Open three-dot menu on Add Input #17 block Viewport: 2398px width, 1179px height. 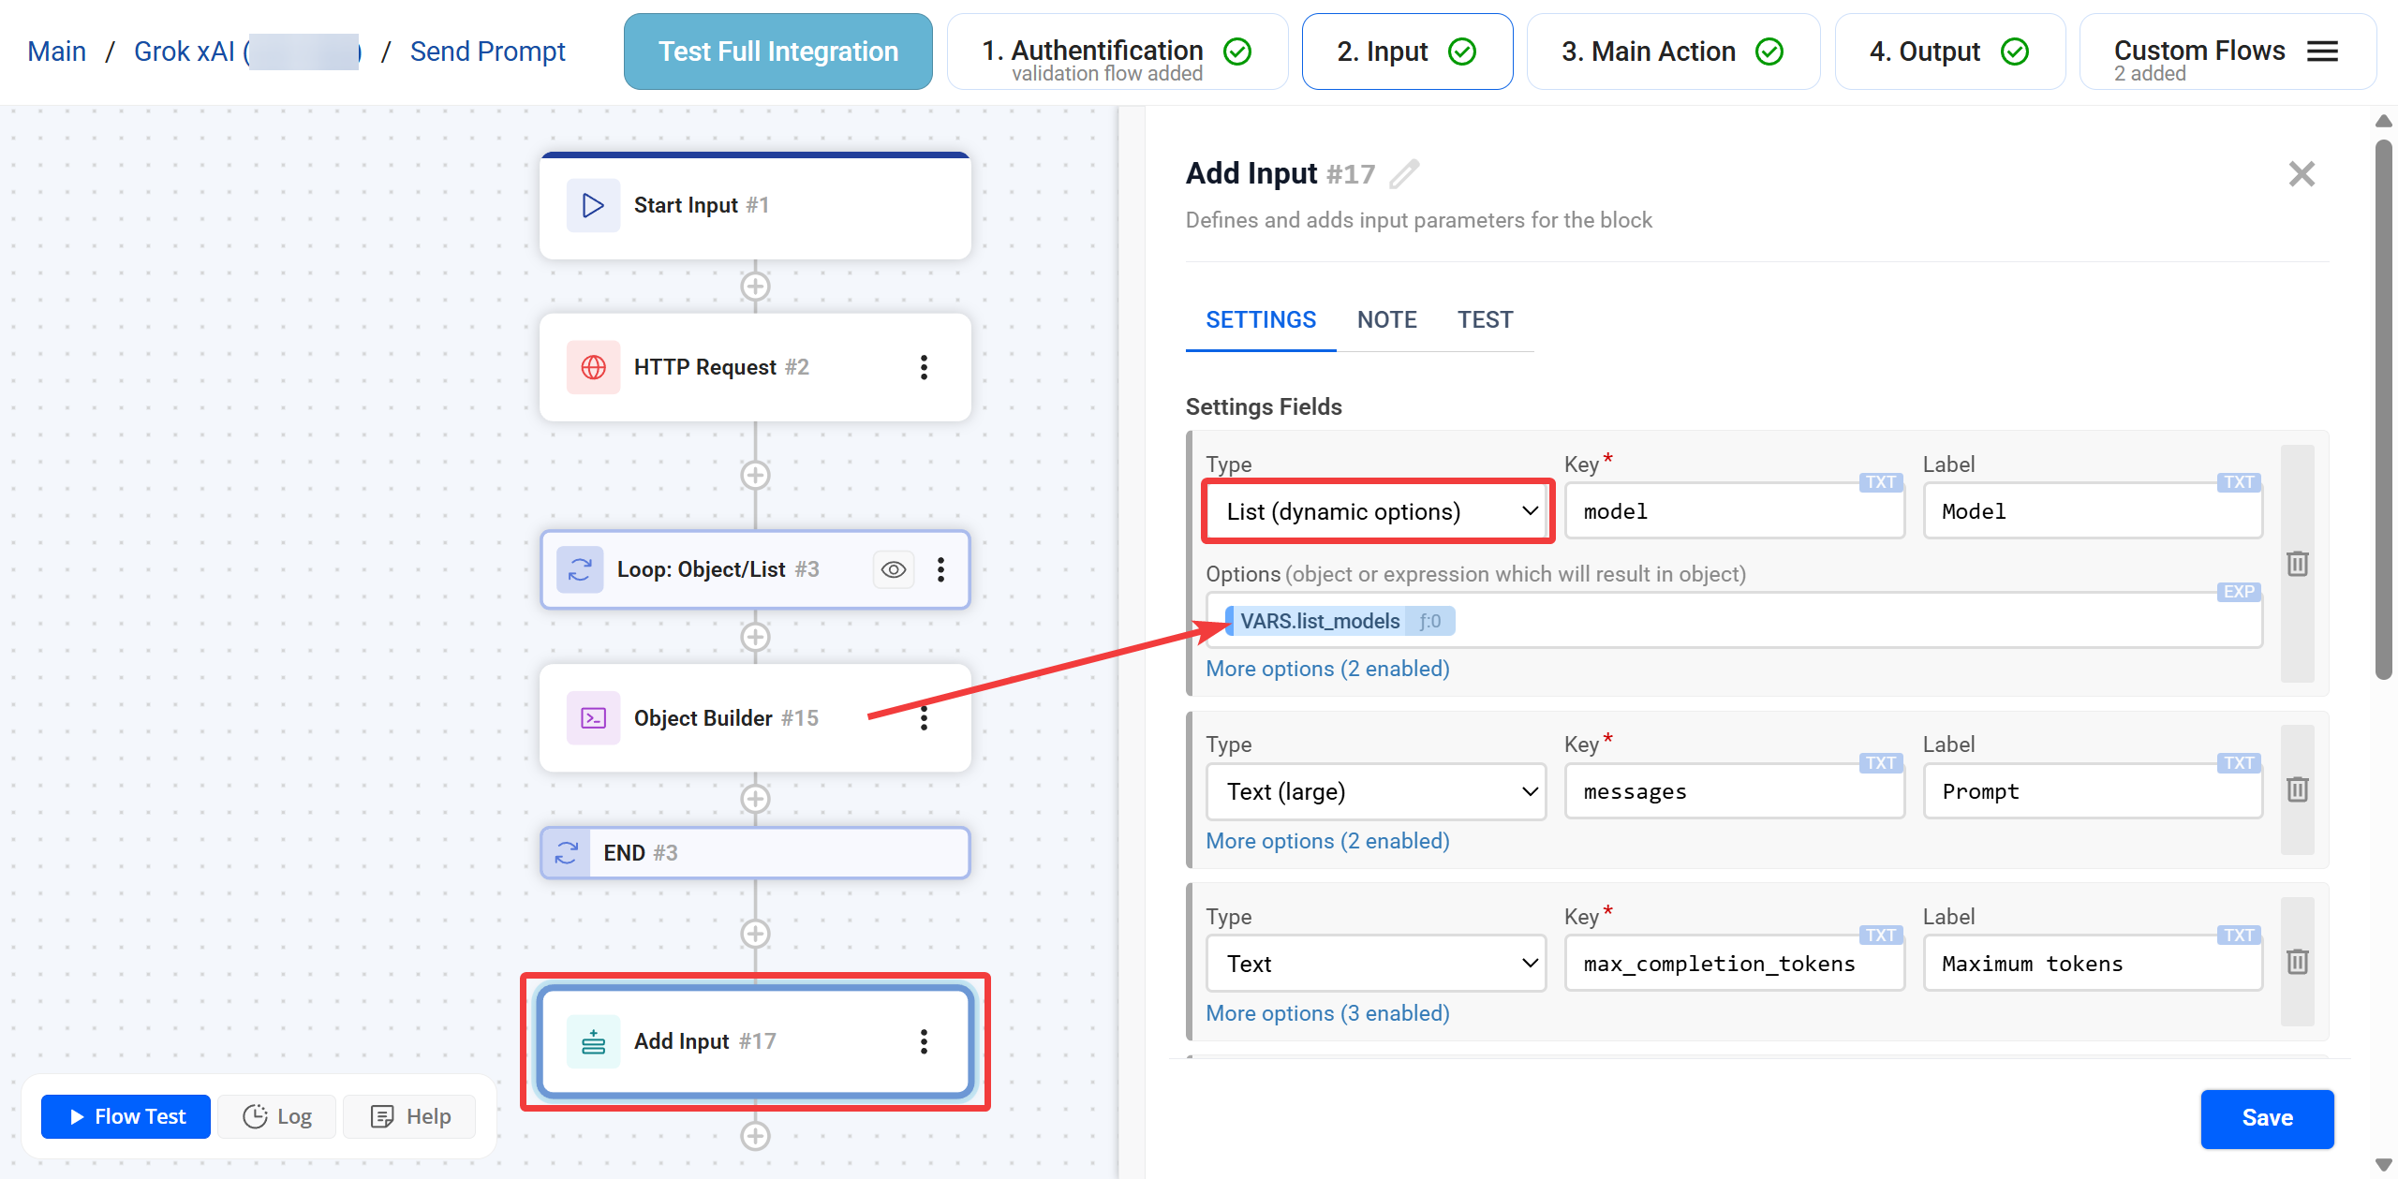point(924,1041)
